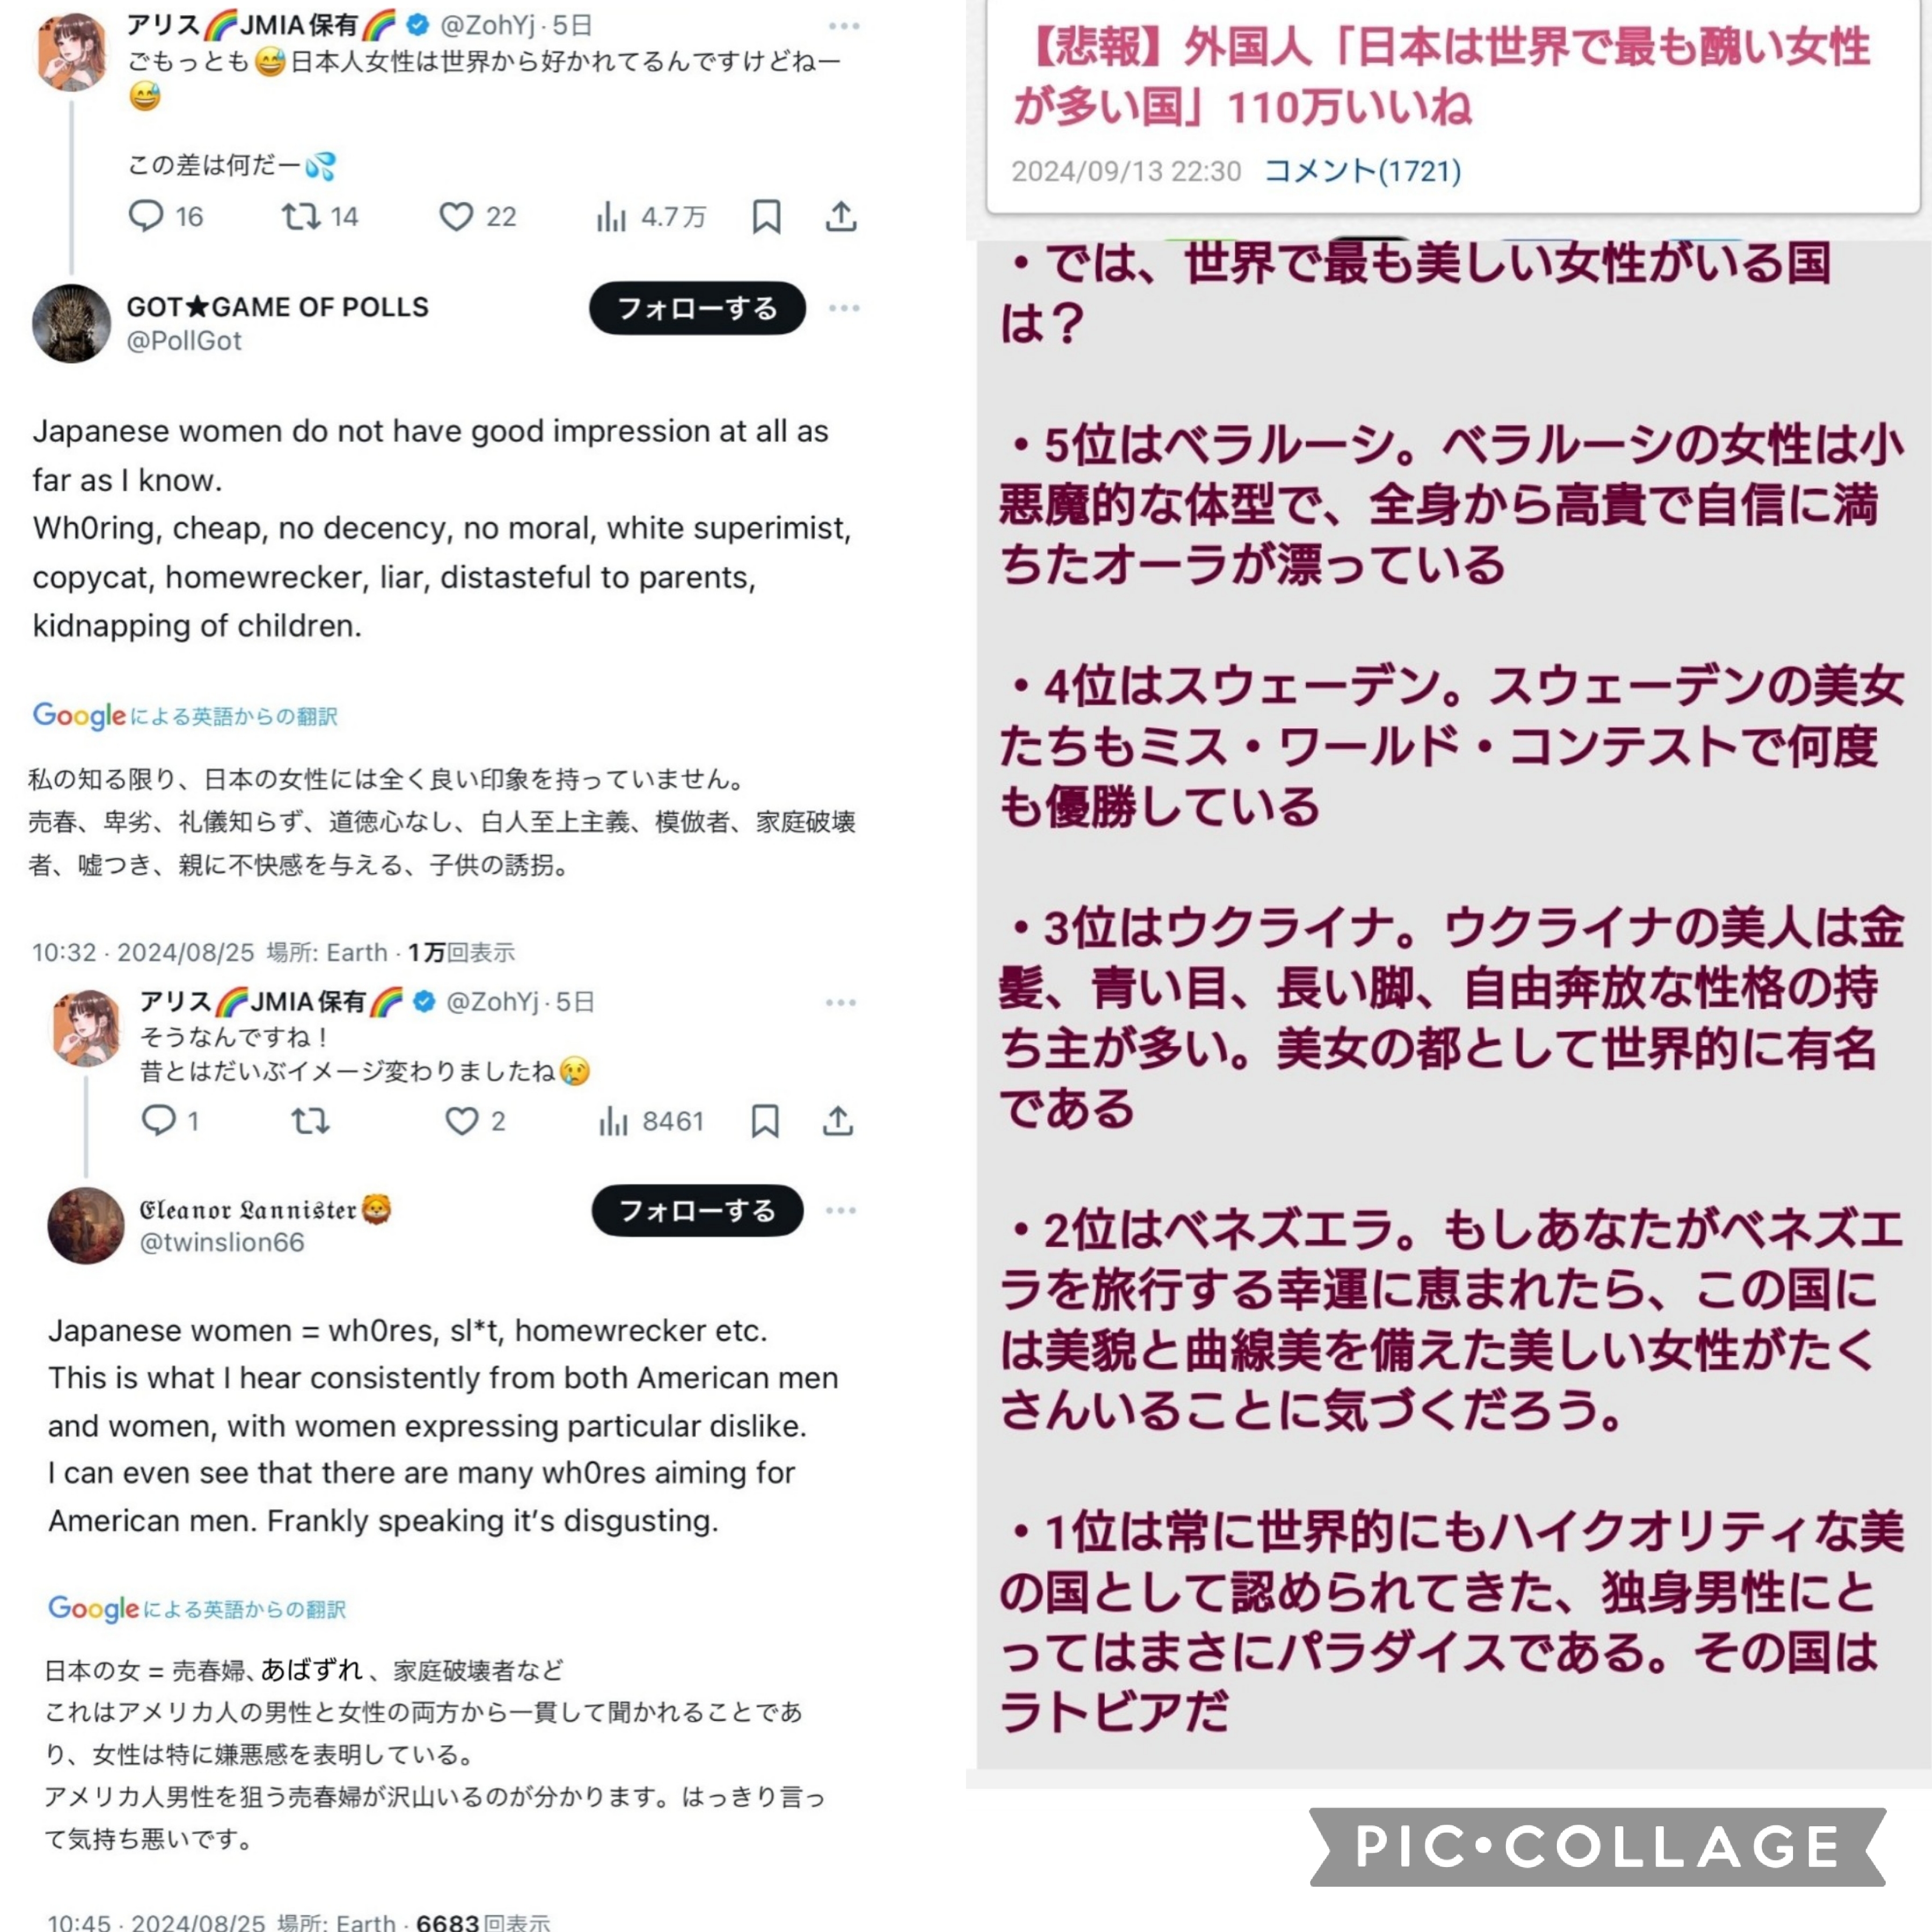Open the コメント(1721) comments link

click(x=1362, y=171)
